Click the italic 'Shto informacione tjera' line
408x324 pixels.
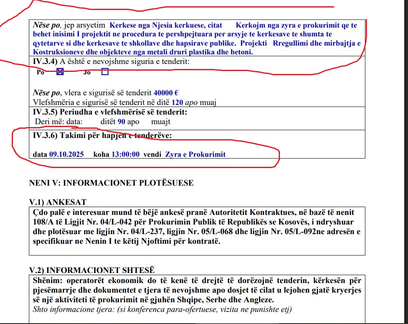(162, 310)
